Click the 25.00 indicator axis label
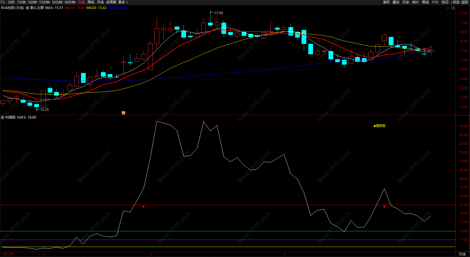This screenshot has height=257, width=470. 464,205
